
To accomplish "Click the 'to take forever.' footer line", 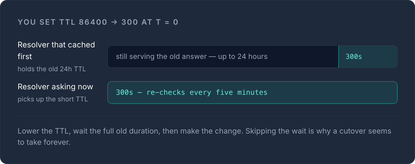I will (x=44, y=142).
